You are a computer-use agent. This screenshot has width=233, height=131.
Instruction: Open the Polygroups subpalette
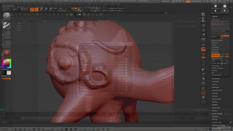pyautogui.click(x=216, y=108)
